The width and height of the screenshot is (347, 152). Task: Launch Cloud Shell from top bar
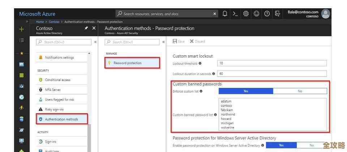coord(235,14)
